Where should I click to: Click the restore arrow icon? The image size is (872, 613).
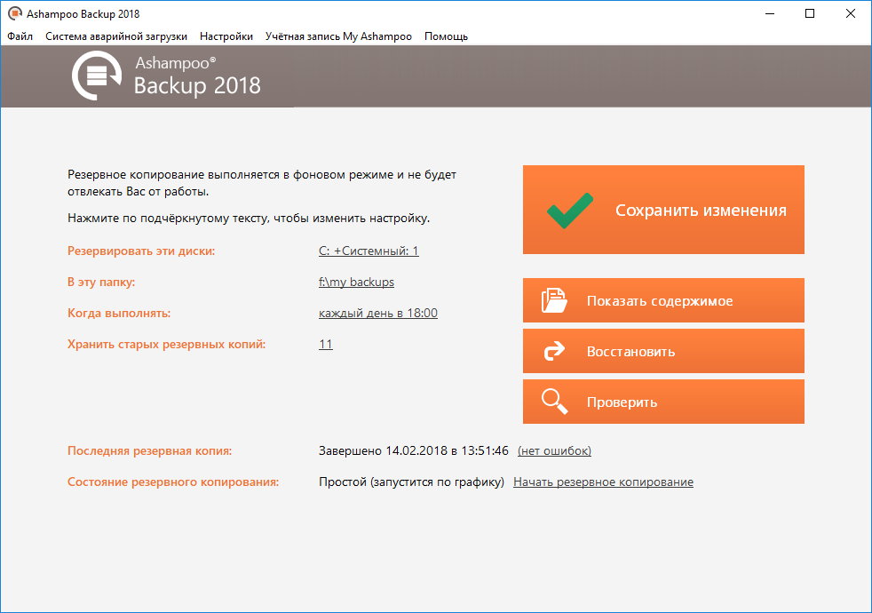pos(554,352)
